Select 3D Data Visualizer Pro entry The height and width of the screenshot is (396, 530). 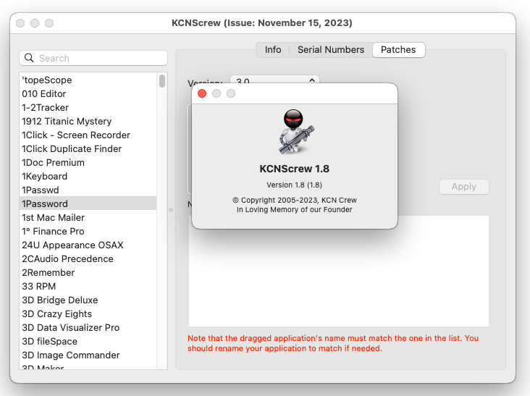click(x=88, y=328)
